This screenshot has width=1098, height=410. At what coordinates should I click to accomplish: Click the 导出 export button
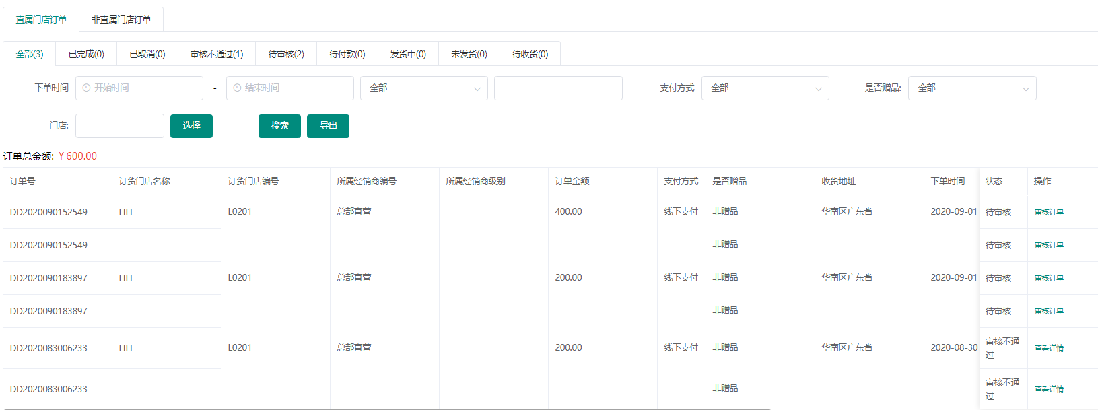tap(328, 126)
